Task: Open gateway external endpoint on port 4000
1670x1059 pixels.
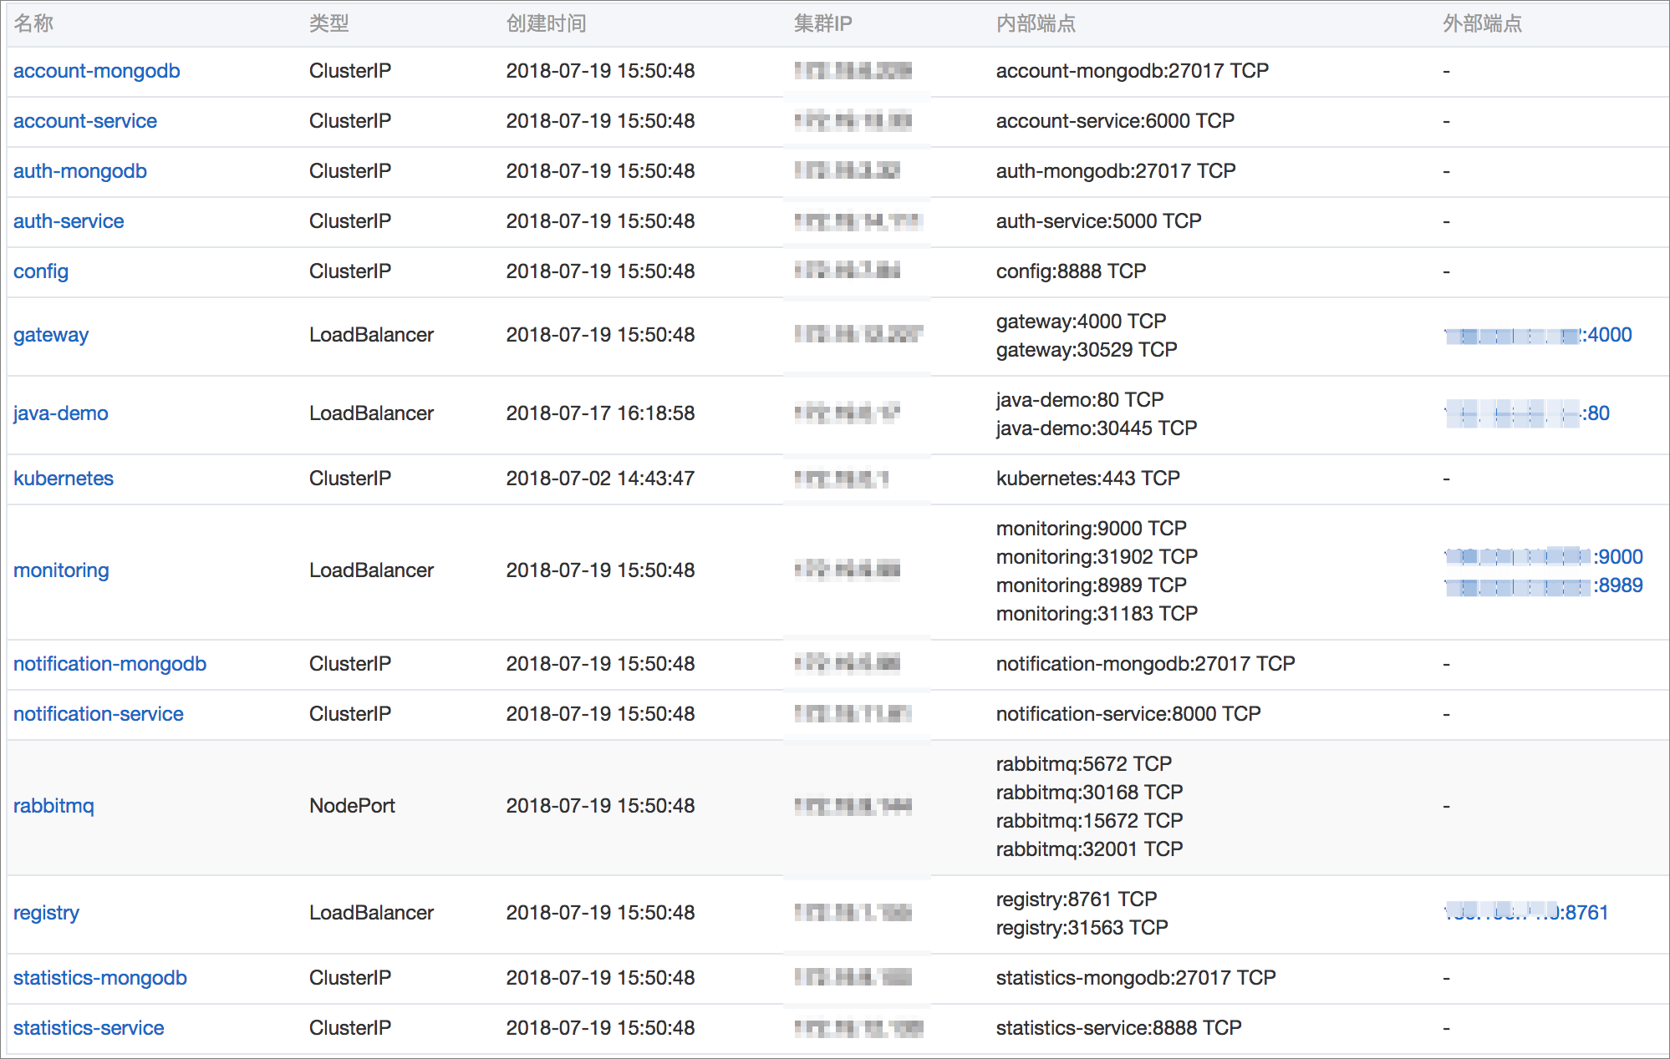Action: [1538, 335]
